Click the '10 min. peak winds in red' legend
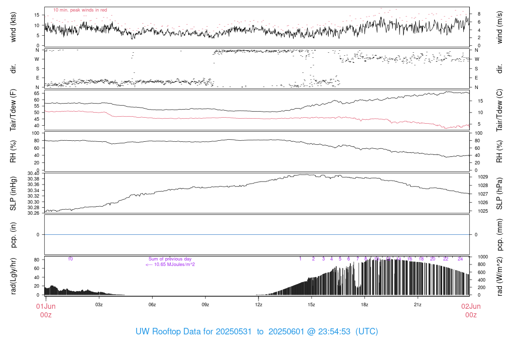Image resolution: width=514 pixels, height=352 pixels. 80,10
